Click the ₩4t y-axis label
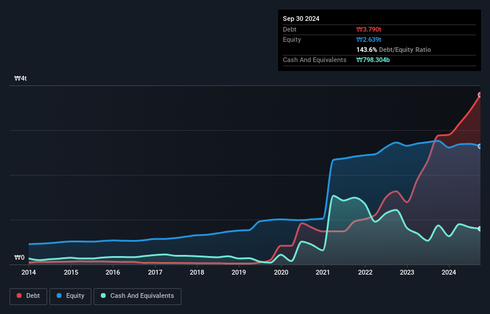Screen dimensions: 490x314 [x=20, y=78]
